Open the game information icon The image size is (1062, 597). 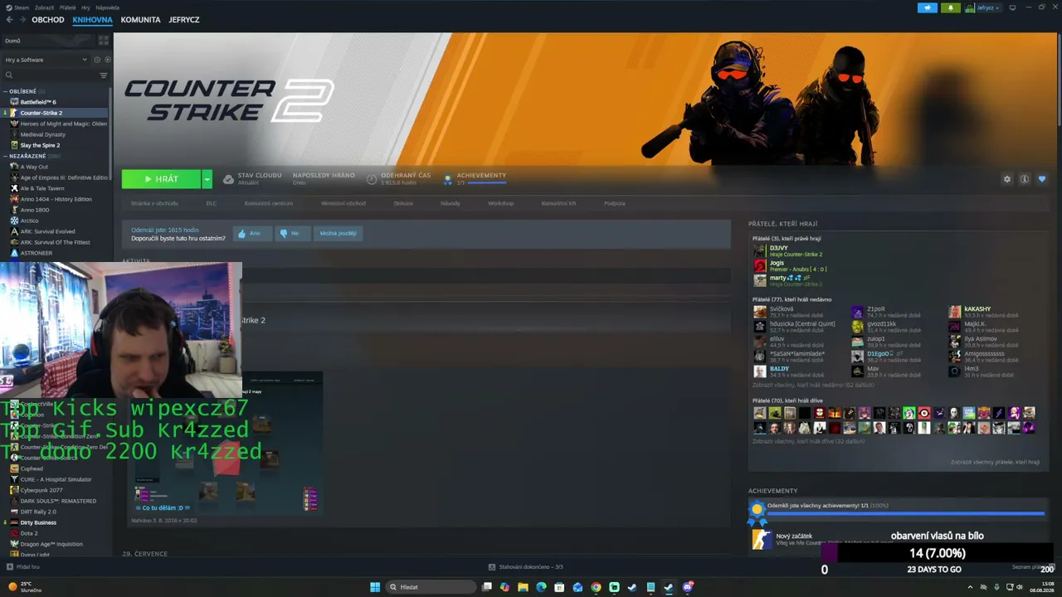1025,179
